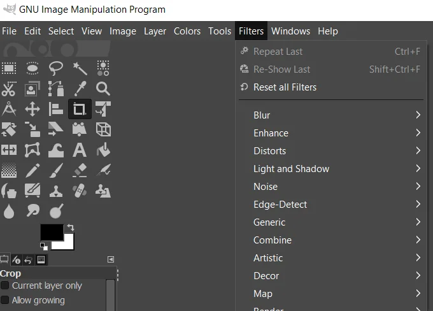Select the Gradient tool
The image size is (433, 311).
9,170
